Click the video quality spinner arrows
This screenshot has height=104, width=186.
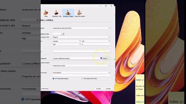64,34
